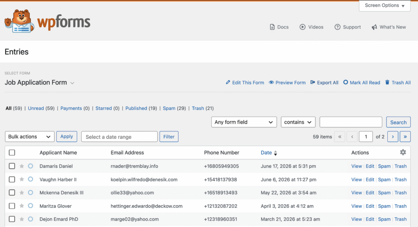The height and width of the screenshot is (227, 418).
Task: Mark Vaughn Harber II entry as read
Action: coord(30,179)
